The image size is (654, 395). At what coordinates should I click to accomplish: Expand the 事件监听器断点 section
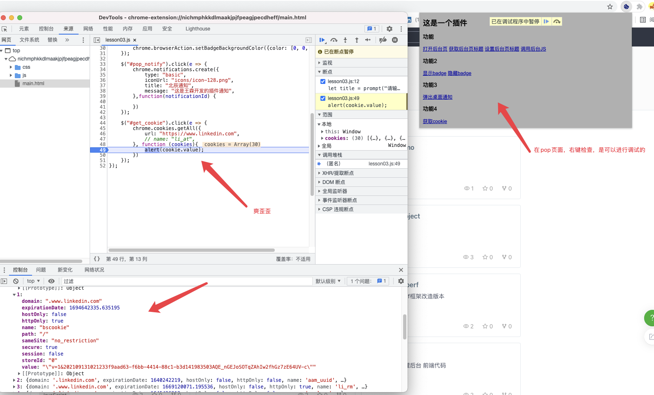click(x=362, y=200)
